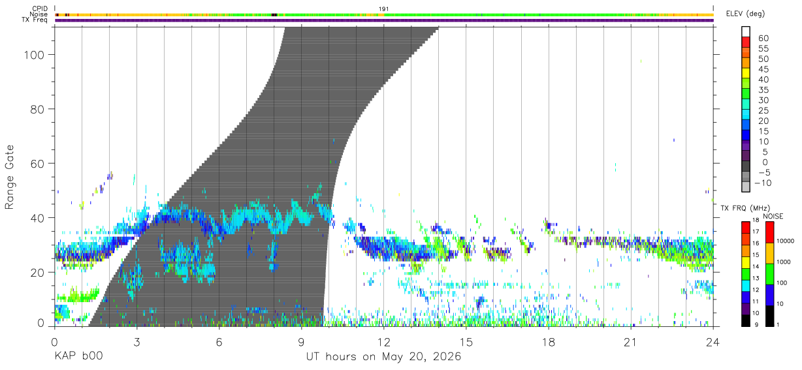Viewport: 802px width, 370px height.
Task: Click the CPID value 191
Action: click(383, 8)
